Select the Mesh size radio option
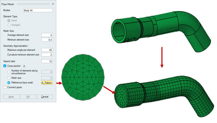The image size is (217, 123). [x=9, y=78]
